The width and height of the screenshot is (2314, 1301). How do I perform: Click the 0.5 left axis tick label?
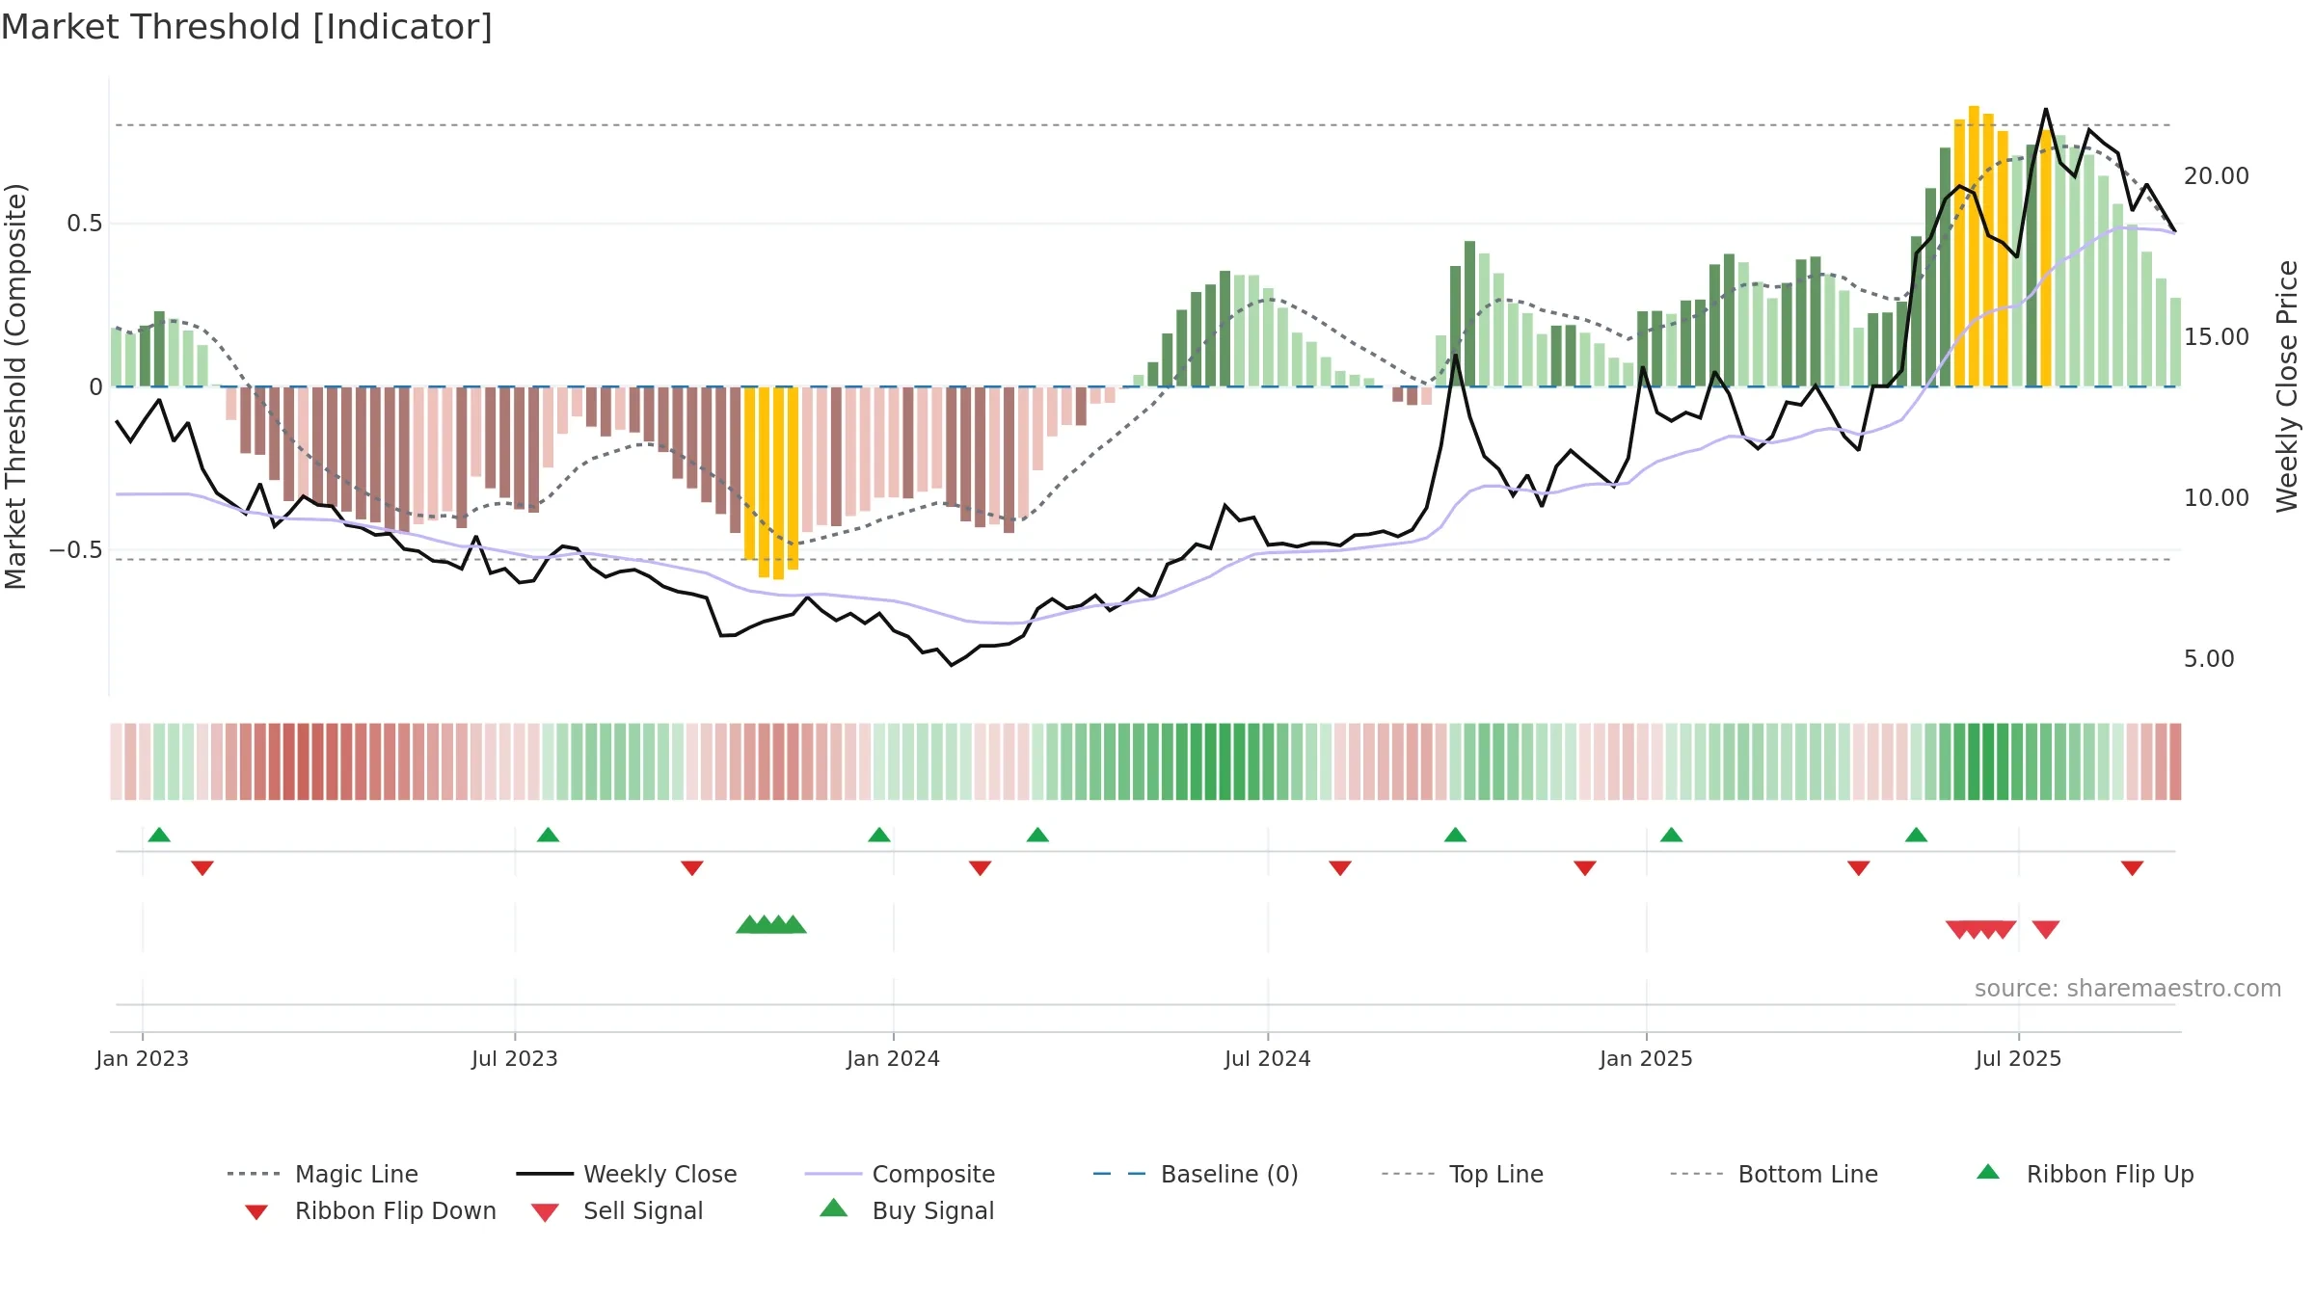click(85, 224)
